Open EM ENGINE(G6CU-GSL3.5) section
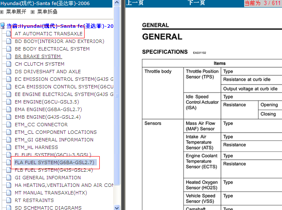 point(47,102)
